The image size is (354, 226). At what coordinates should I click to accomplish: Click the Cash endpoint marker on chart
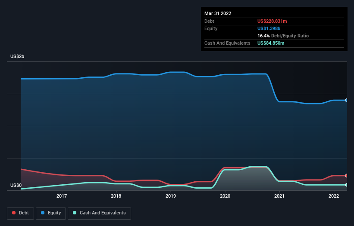point(347,185)
